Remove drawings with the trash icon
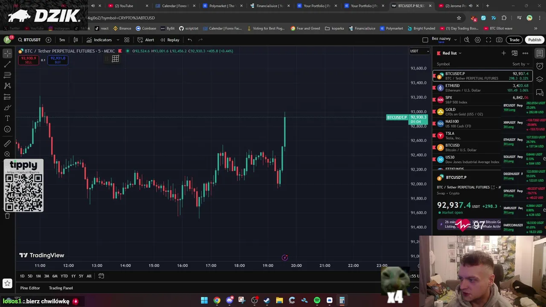This screenshot has height=307, width=546. (7, 216)
